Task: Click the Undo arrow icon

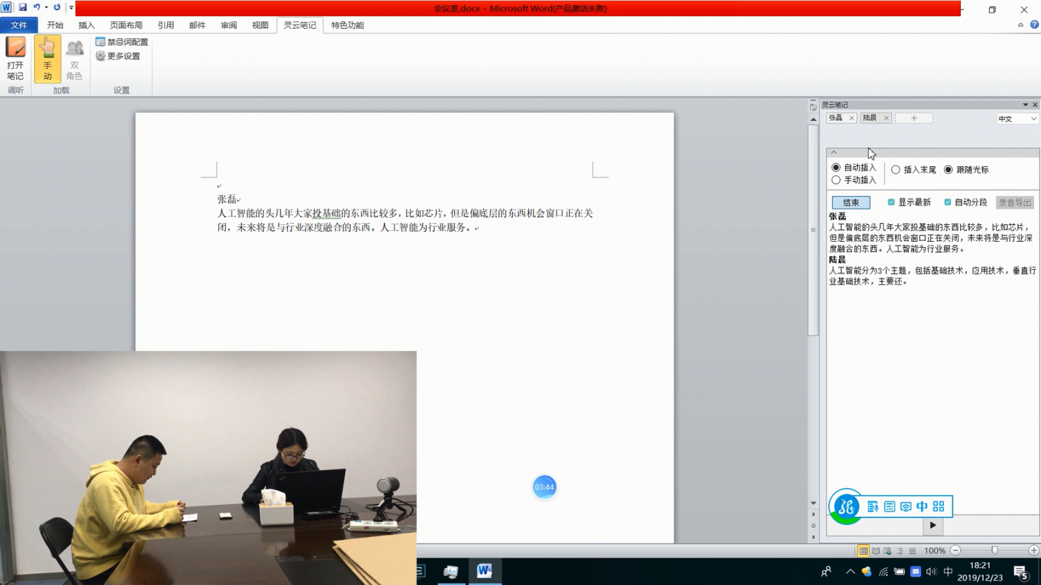Action: 36,7
